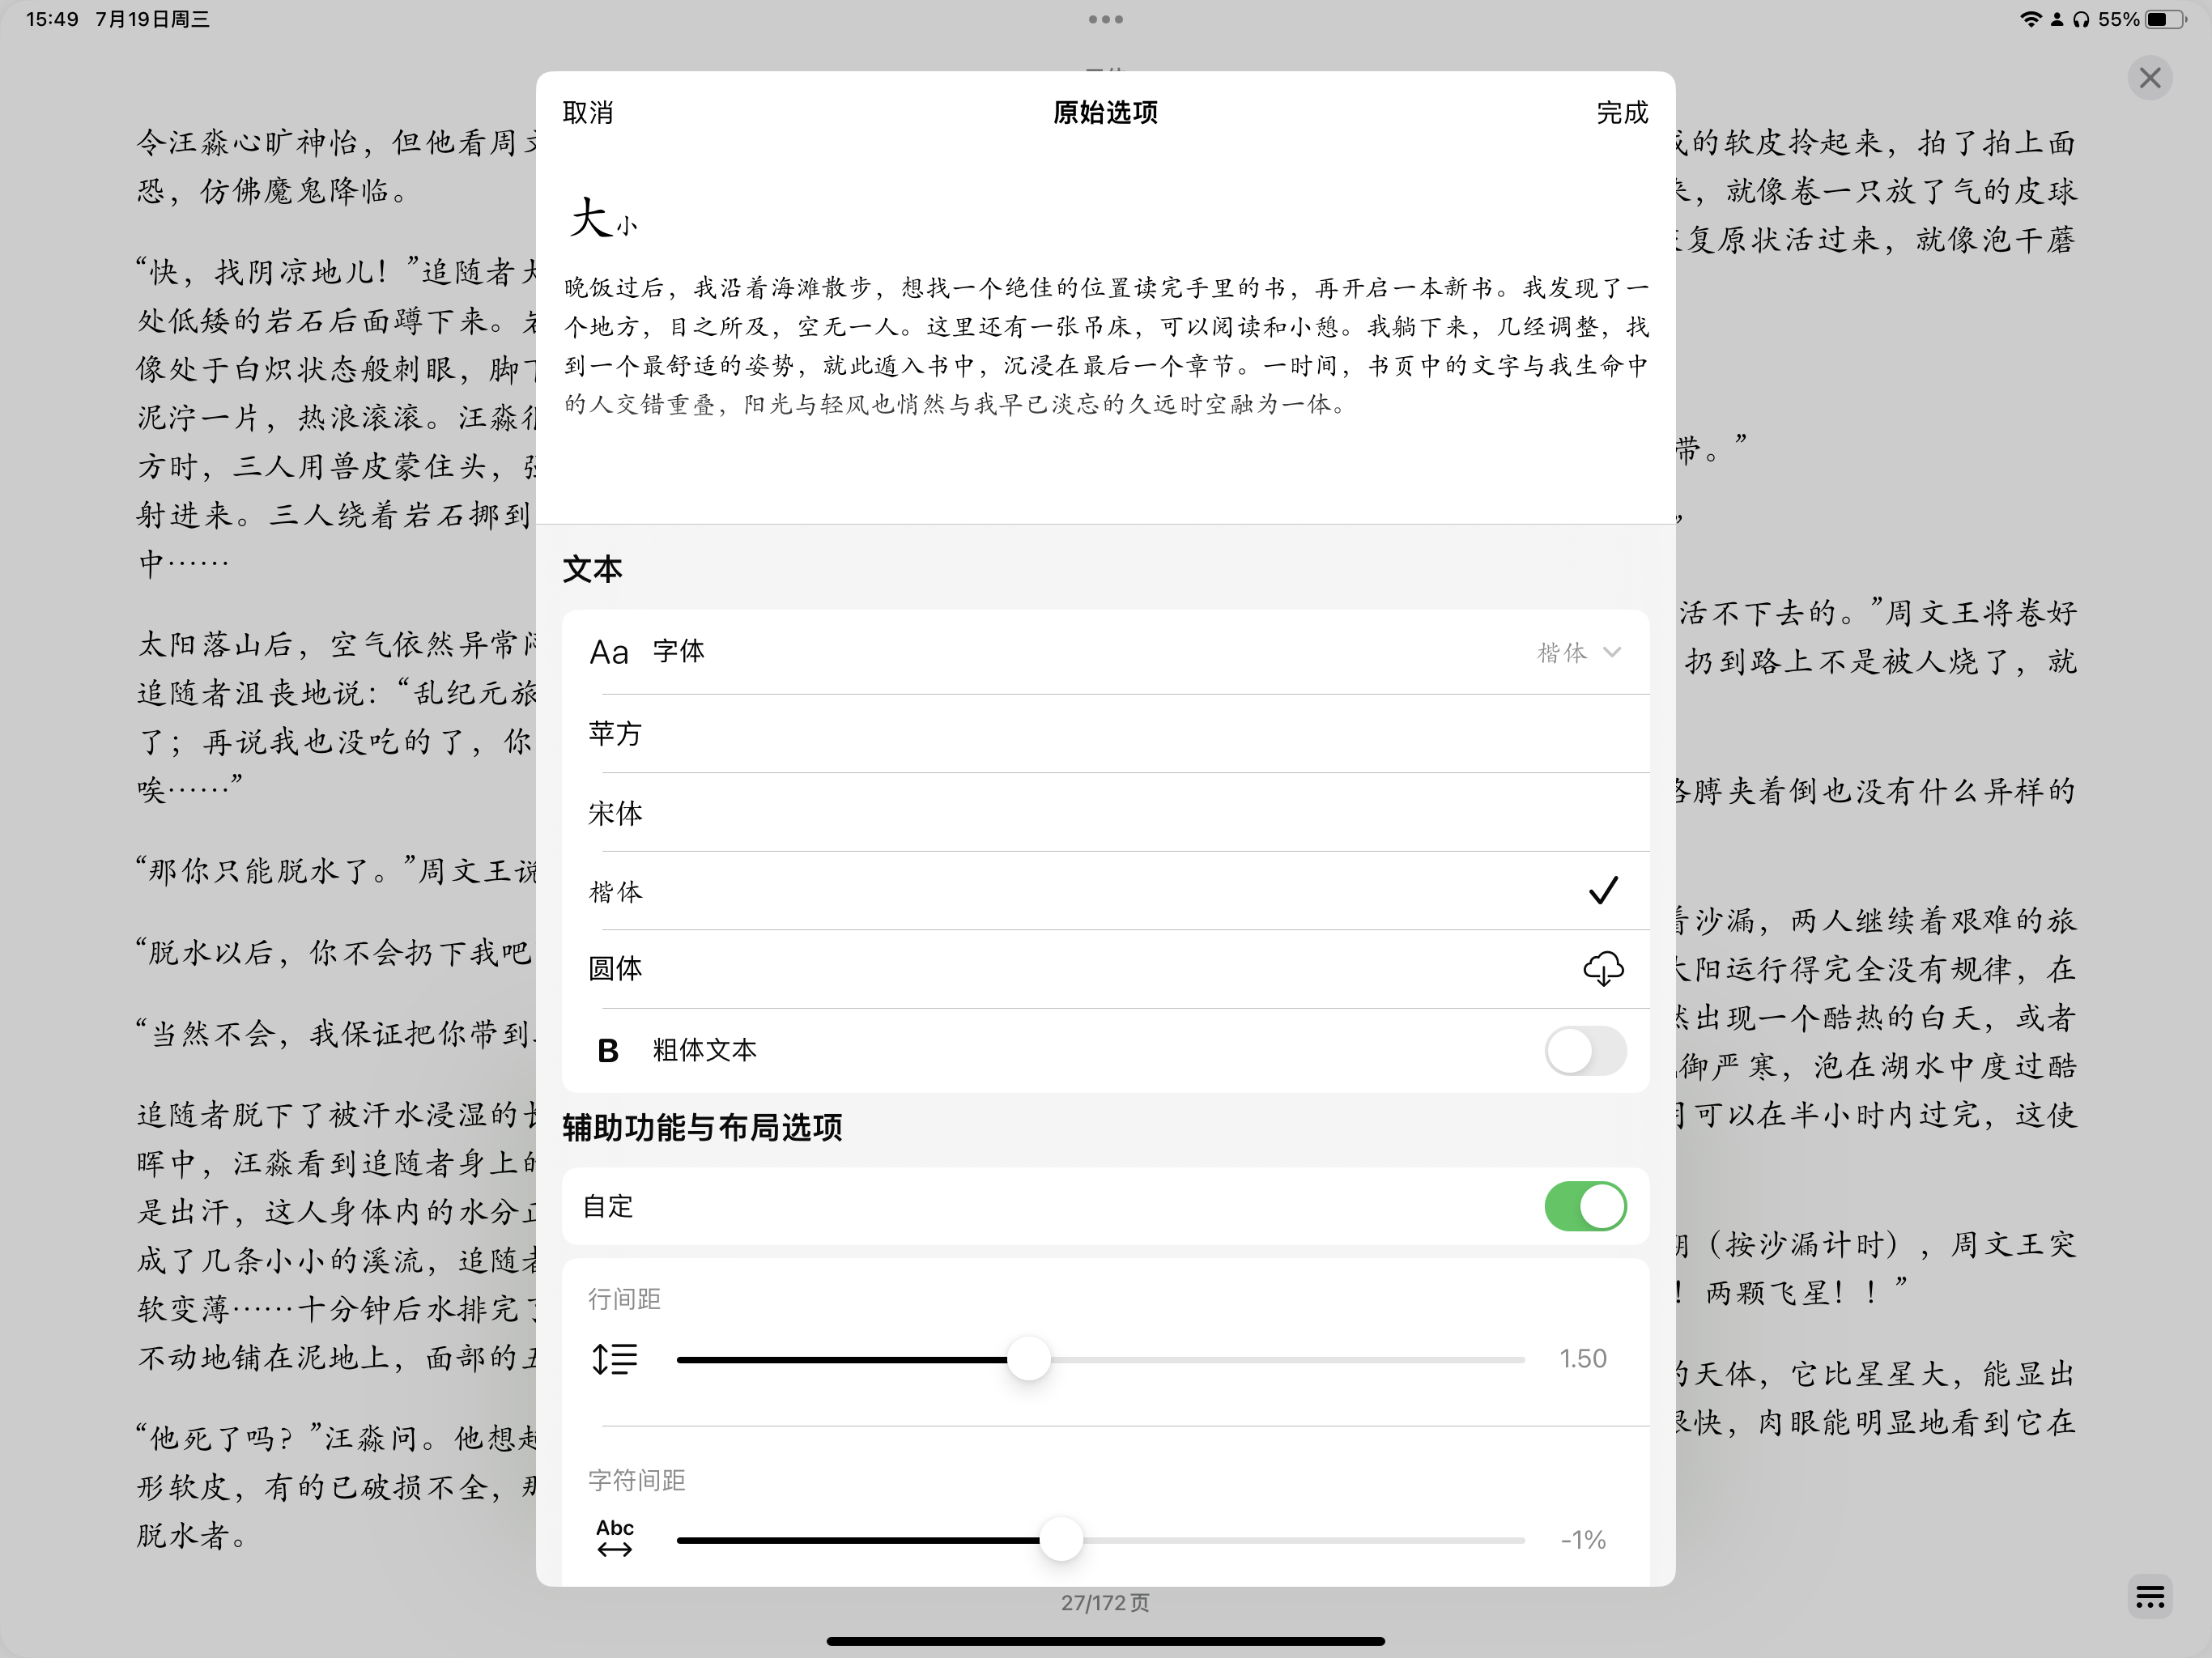Tap the large 大 font size icon

(590, 218)
